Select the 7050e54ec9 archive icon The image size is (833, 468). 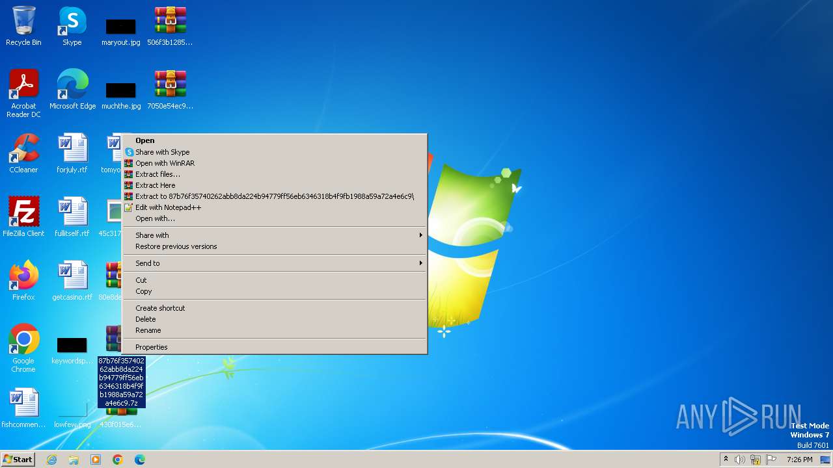pos(170,90)
